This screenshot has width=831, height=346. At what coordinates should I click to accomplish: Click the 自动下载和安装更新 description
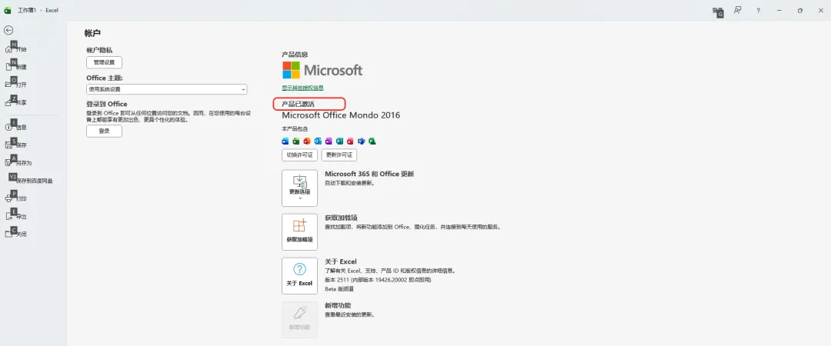coord(350,183)
